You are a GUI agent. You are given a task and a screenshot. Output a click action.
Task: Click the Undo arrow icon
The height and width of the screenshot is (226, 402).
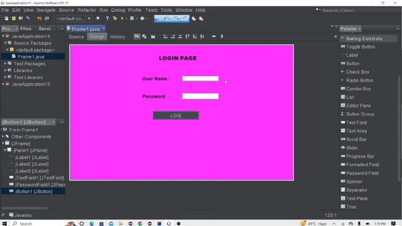pyautogui.click(x=39, y=18)
